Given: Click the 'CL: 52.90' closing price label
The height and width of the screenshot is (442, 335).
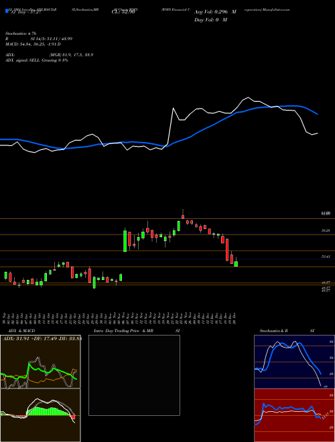Looking at the screenshot, I should (x=123, y=12).
